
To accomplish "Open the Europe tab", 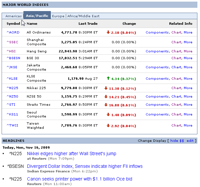I will [58, 16].
